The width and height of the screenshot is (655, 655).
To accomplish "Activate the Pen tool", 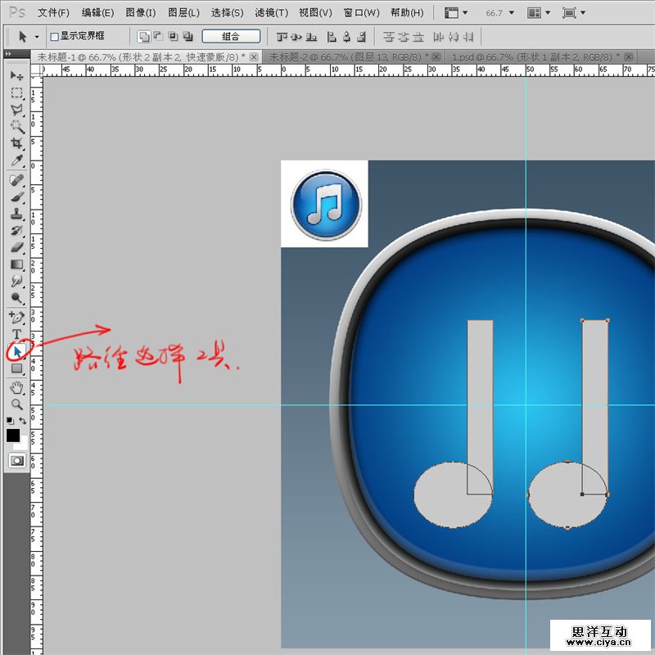I will click(x=16, y=316).
